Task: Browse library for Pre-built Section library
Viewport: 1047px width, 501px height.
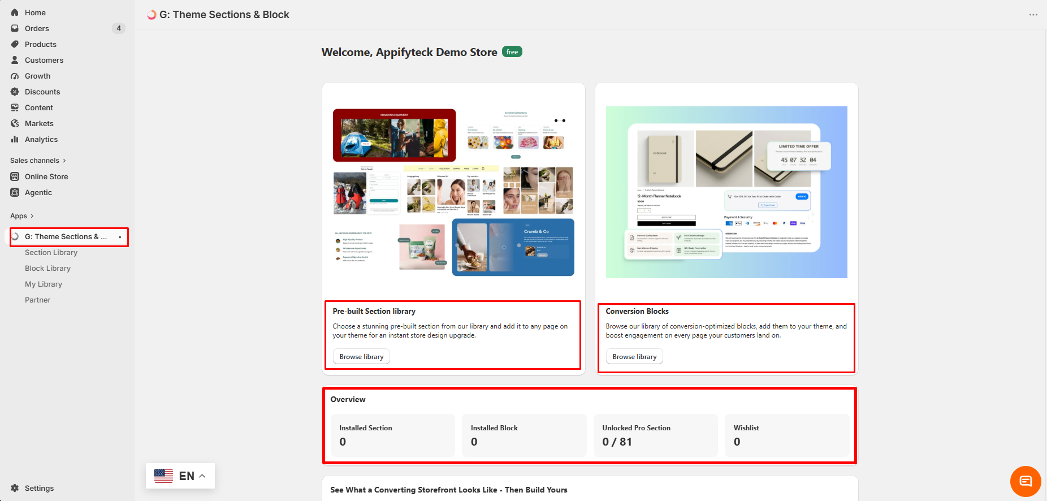Action: tap(361, 357)
